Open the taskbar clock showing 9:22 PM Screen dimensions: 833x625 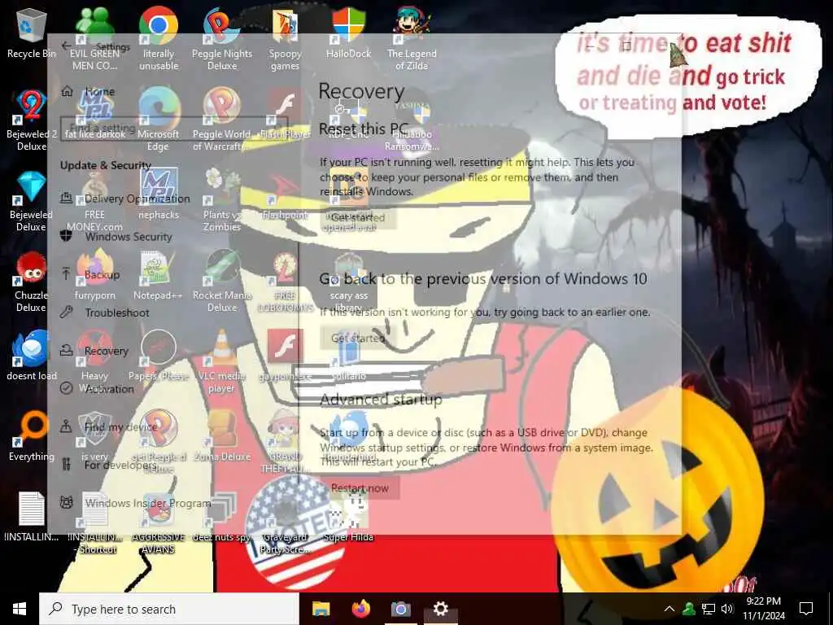[x=763, y=609]
